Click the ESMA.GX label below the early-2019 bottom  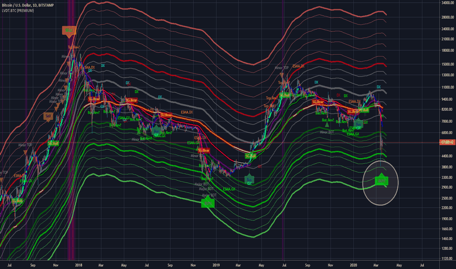(229, 189)
